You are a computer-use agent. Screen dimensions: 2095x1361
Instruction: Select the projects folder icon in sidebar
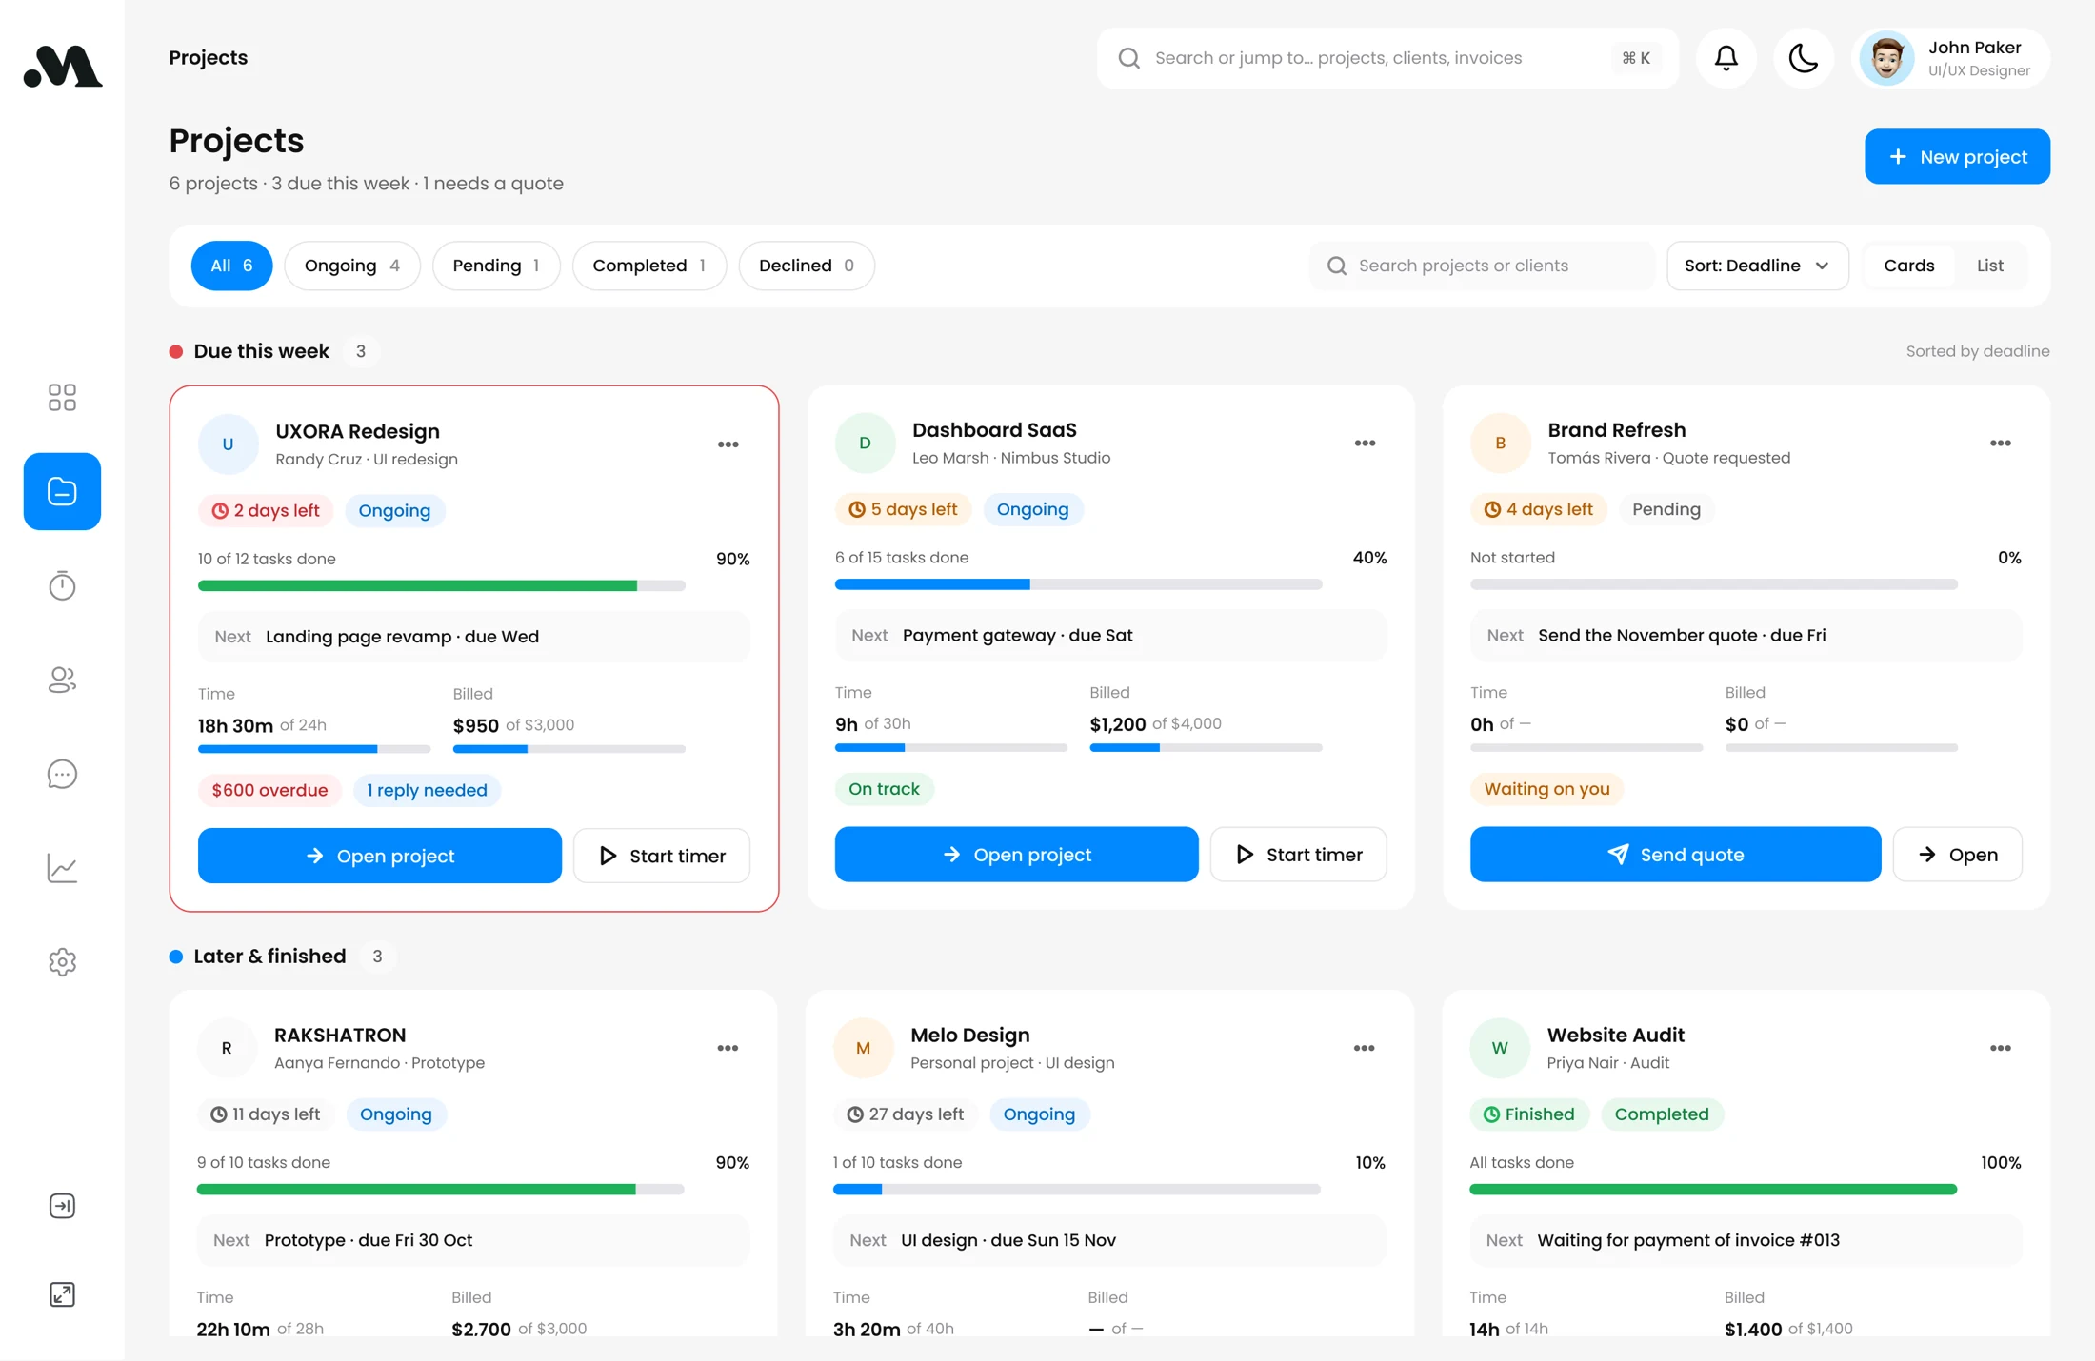pyautogui.click(x=62, y=491)
